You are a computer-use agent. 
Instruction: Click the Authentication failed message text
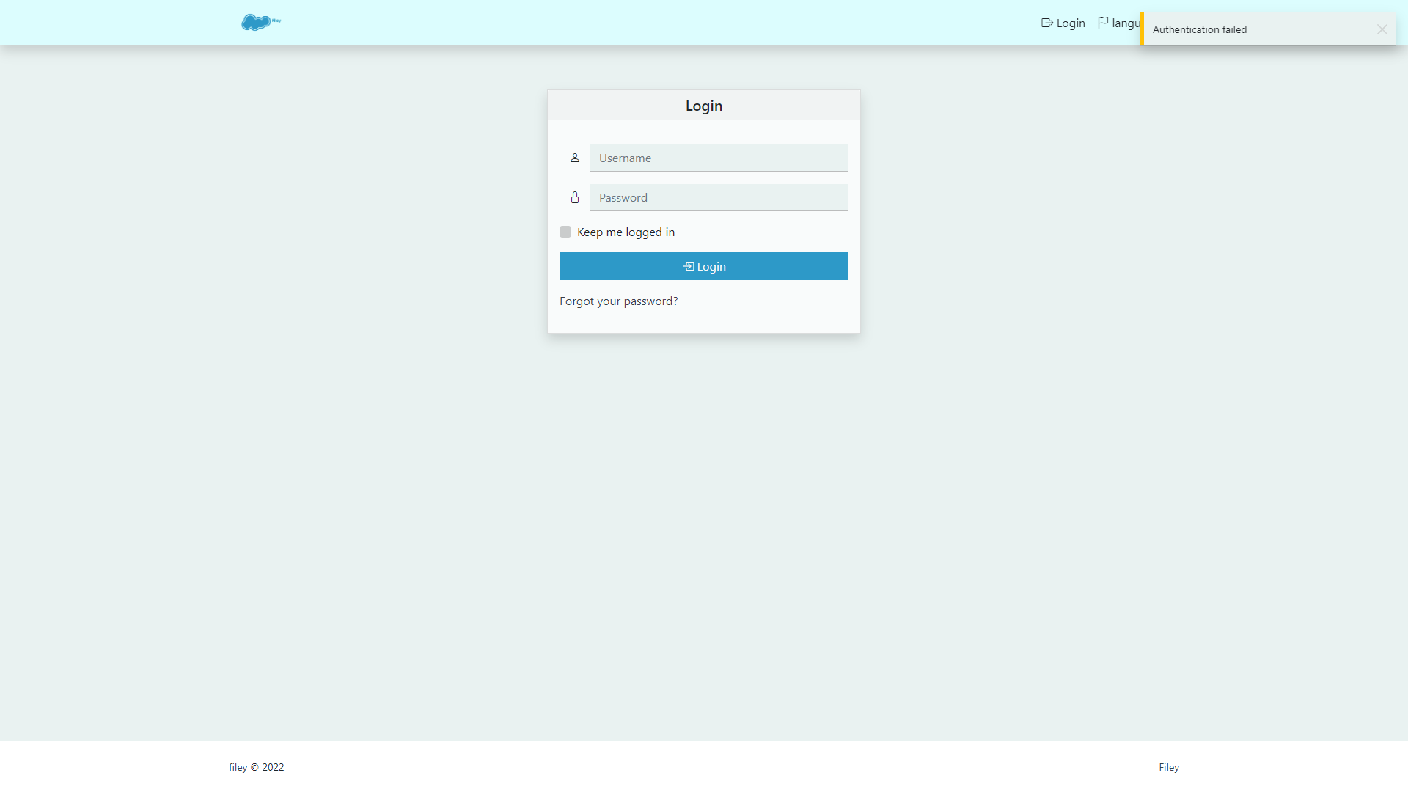click(1199, 29)
